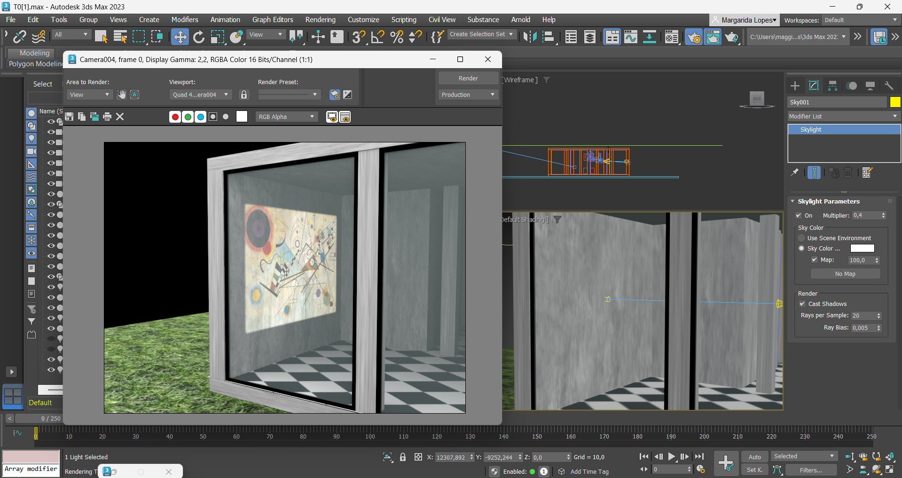902x478 pixels.
Task: Expand the Production render mode dropdown
Action: tap(468, 94)
